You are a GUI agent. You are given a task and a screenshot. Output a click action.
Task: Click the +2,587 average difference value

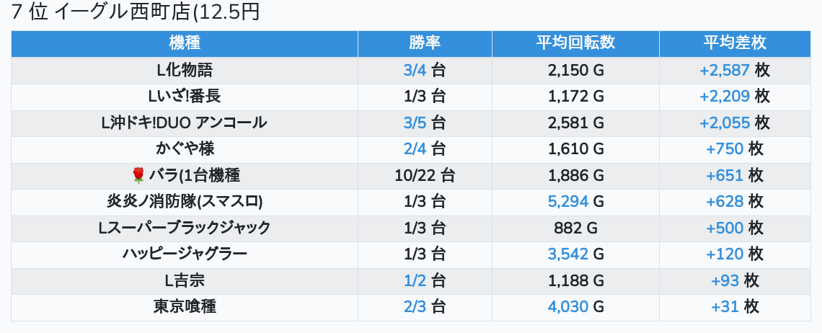[x=725, y=71]
